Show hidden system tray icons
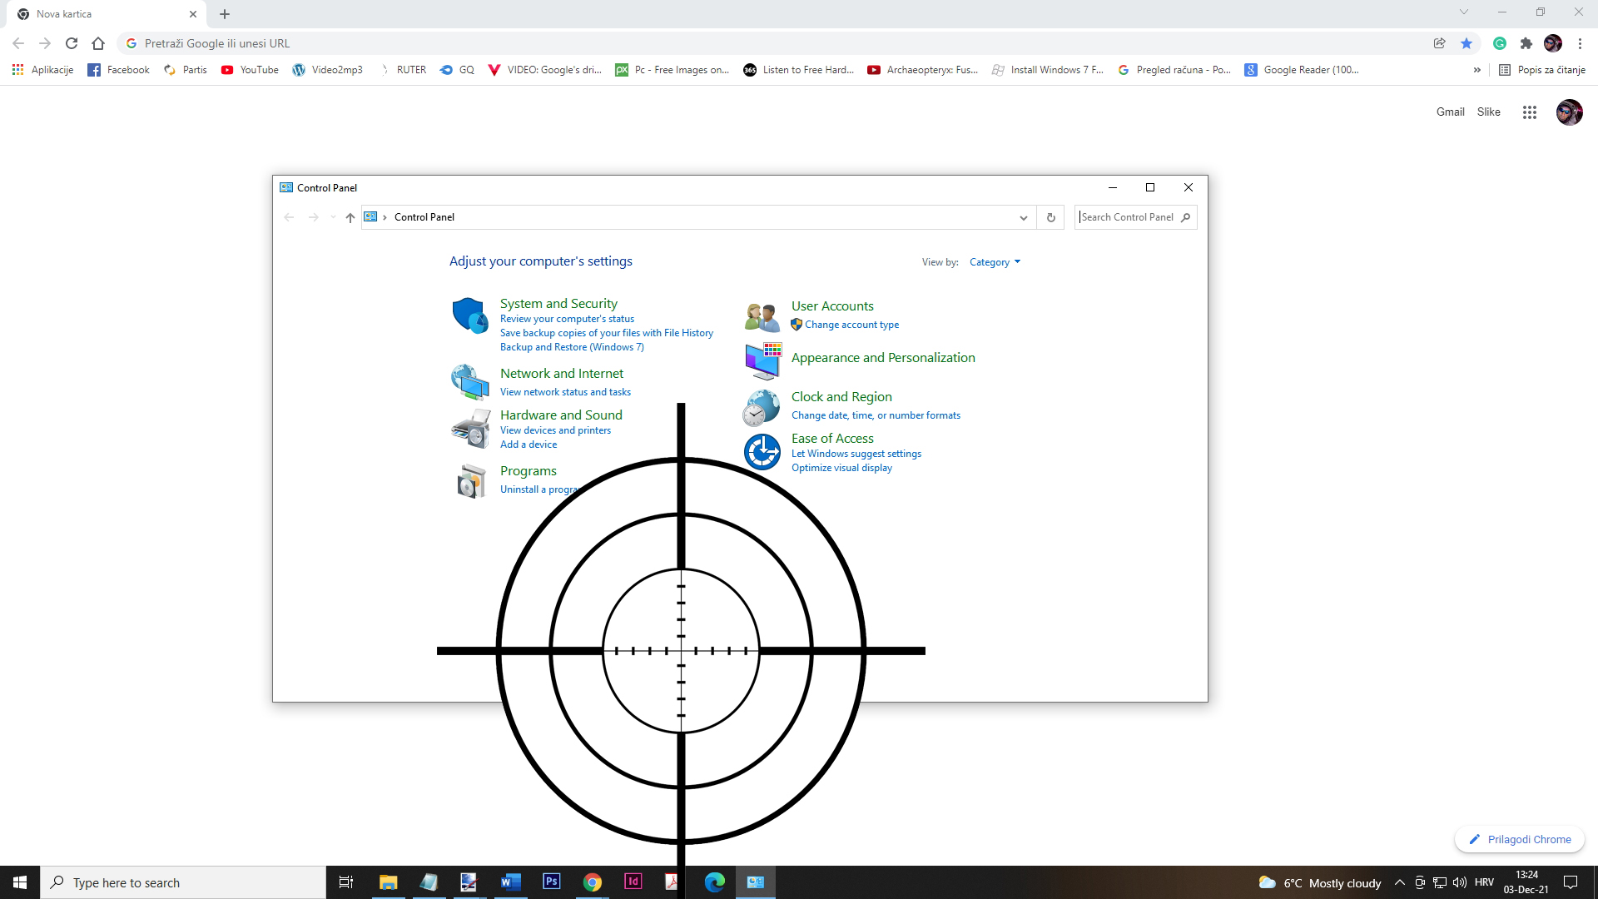 pos(1399,882)
